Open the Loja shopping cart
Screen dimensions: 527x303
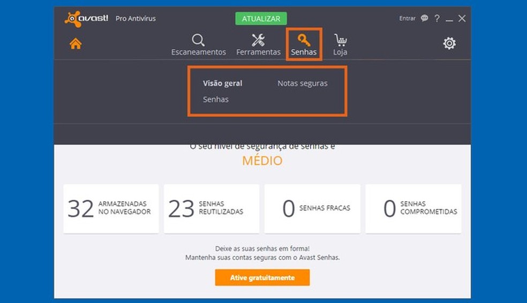341,40
